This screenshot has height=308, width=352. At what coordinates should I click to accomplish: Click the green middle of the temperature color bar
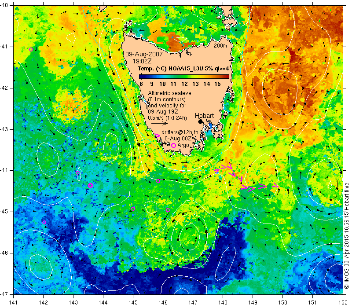point(184,77)
